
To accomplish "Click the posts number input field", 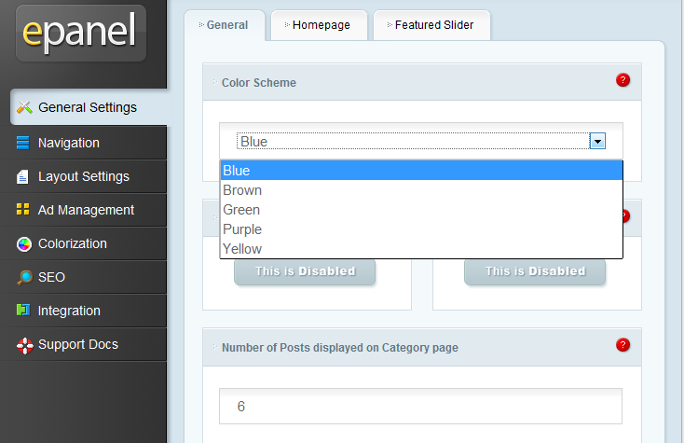I will click(x=420, y=407).
